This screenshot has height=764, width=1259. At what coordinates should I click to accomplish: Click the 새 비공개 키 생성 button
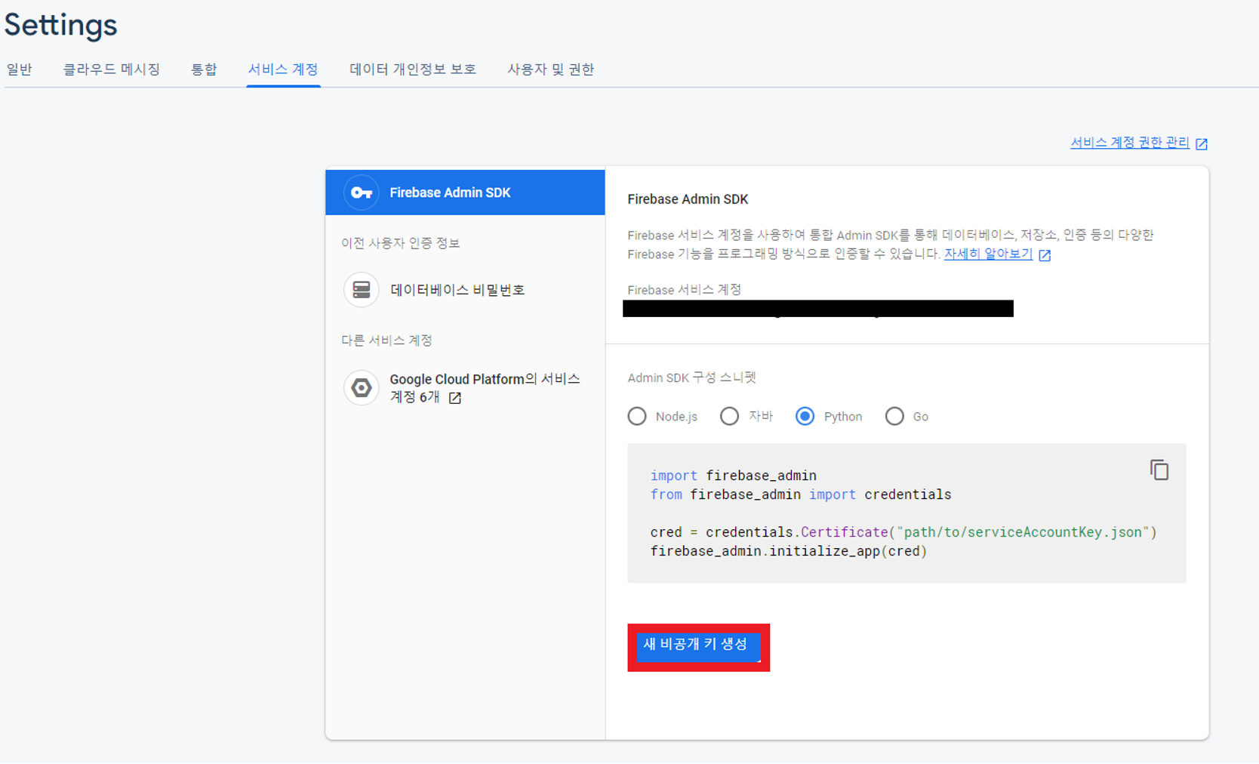pos(698,647)
